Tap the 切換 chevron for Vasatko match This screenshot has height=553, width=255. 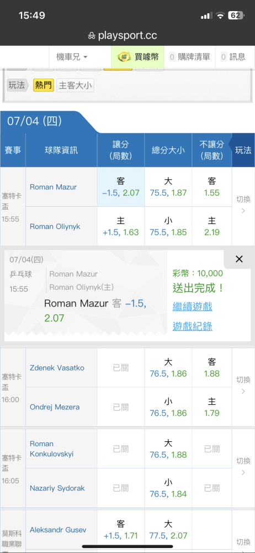pos(243,385)
